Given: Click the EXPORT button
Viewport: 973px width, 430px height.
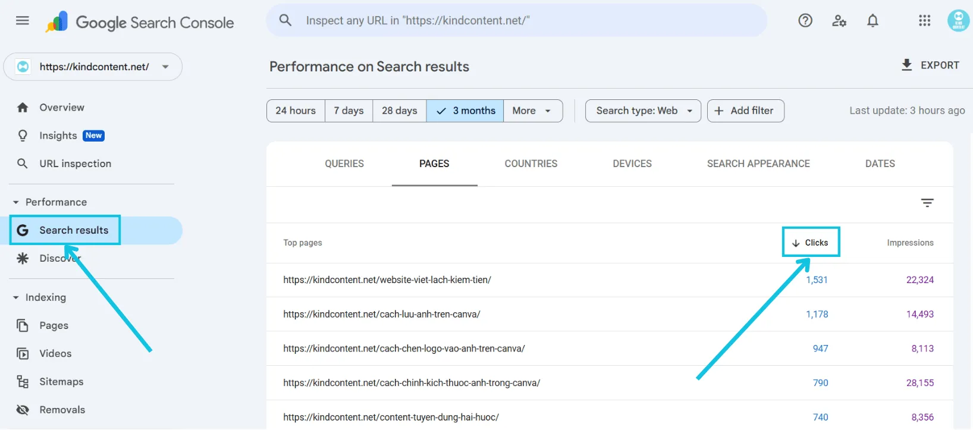Looking at the screenshot, I should tap(930, 65).
